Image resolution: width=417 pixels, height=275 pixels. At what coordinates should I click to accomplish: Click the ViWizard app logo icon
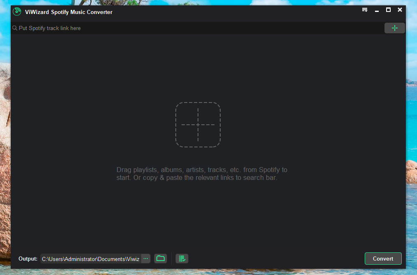[17, 12]
